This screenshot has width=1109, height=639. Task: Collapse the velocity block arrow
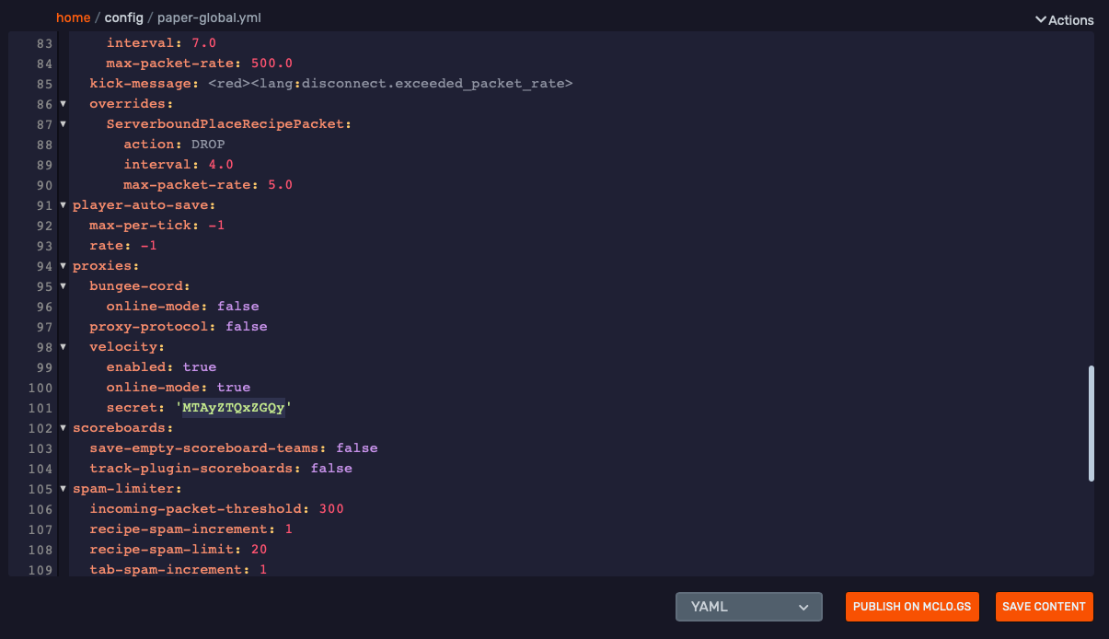[x=64, y=347]
